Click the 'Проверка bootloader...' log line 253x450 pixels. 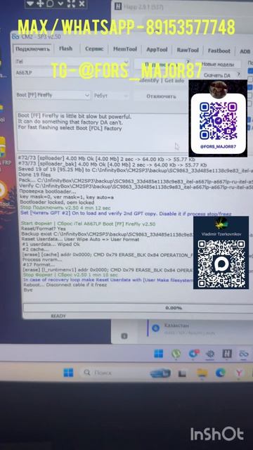[47, 192]
